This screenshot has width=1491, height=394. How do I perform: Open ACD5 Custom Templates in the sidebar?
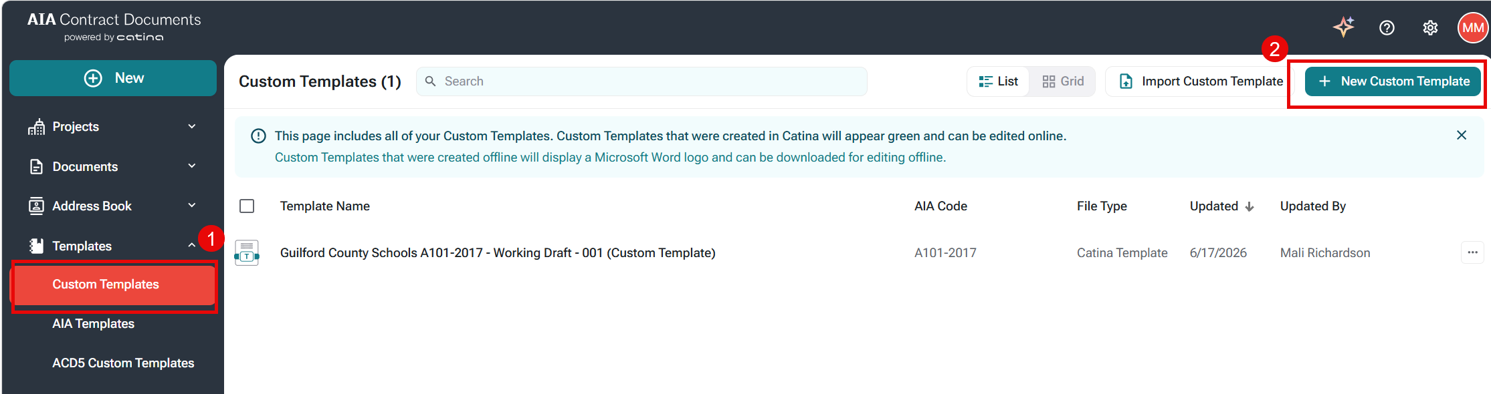[123, 363]
